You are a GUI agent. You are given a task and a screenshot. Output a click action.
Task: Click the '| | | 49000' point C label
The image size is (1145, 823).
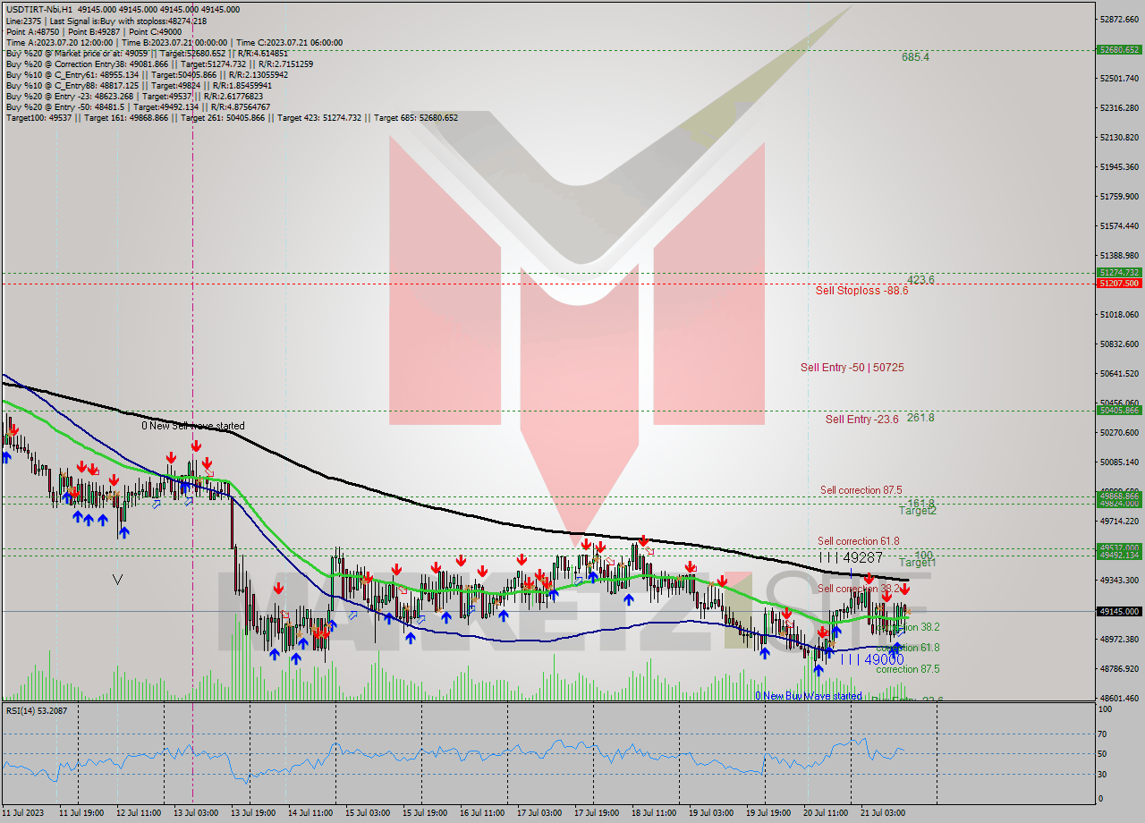click(x=872, y=658)
